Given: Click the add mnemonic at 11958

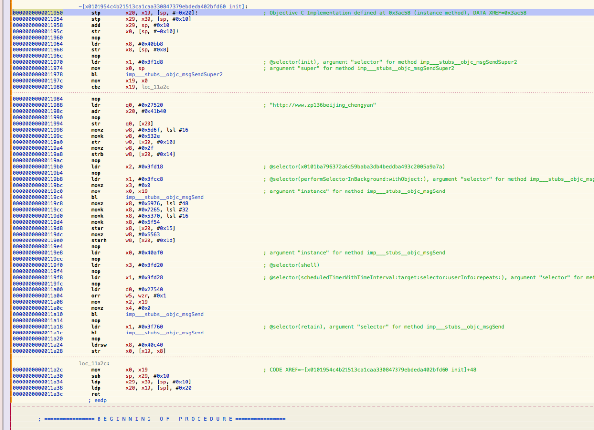Looking at the screenshot, I should coord(96,25).
